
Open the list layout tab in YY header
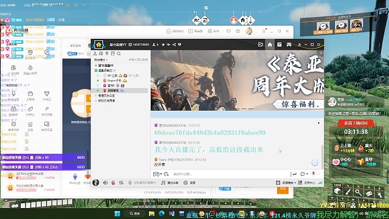point(280,44)
